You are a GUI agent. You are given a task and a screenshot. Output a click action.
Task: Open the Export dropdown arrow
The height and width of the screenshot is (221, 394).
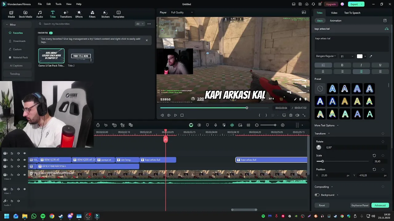pyautogui.click(x=362, y=4)
